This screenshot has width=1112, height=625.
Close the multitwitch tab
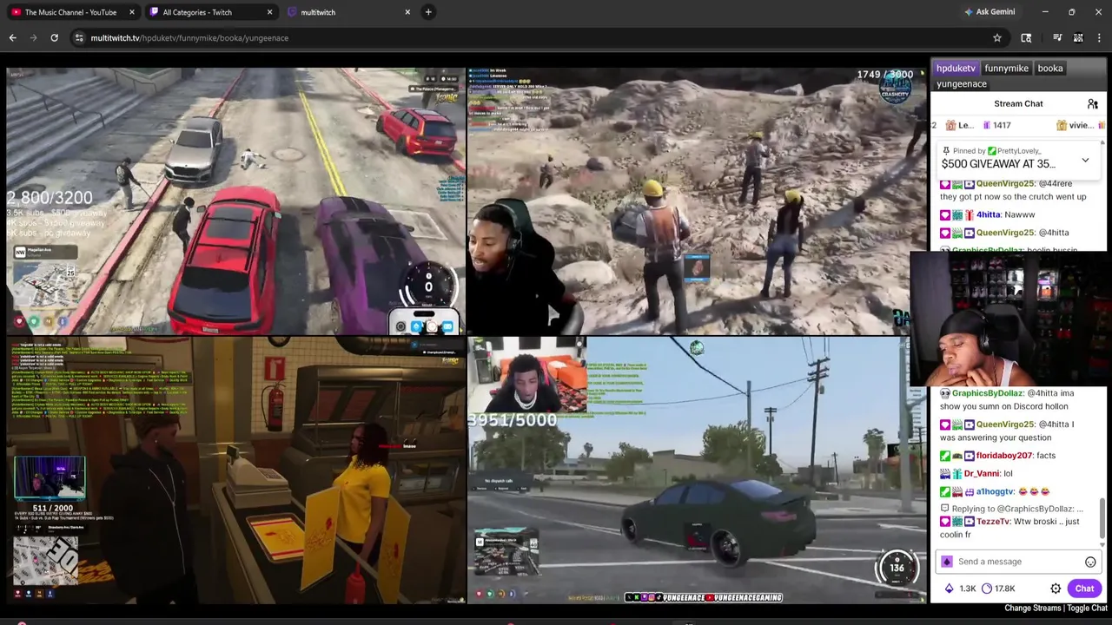pos(407,12)
